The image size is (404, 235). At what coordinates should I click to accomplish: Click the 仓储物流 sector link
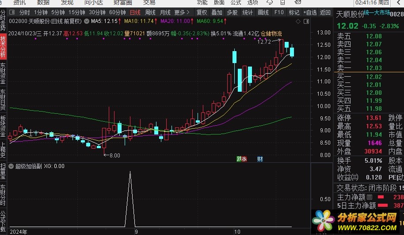click(271, 34)
